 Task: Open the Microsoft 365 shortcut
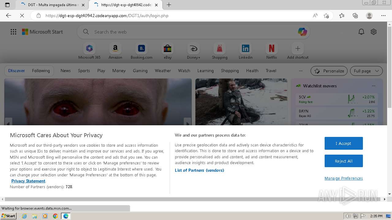click(89, 51)
